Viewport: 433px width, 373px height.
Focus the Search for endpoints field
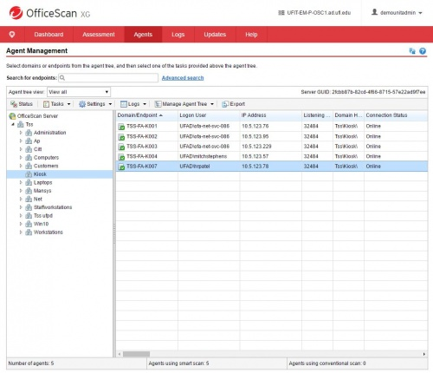[x=108, y=78]
